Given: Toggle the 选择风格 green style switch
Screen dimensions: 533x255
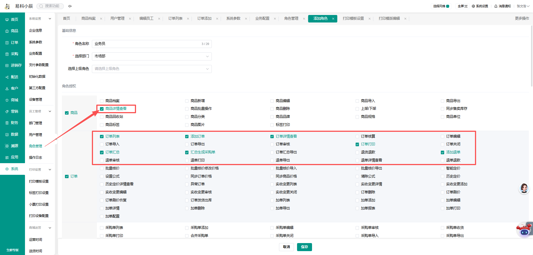Looking at the screenshot, I should coord(447,6).
